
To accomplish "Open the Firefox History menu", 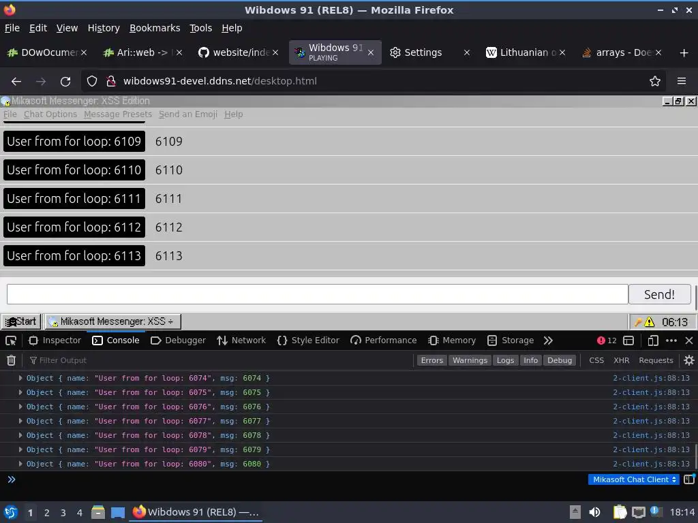I will 104,28.
